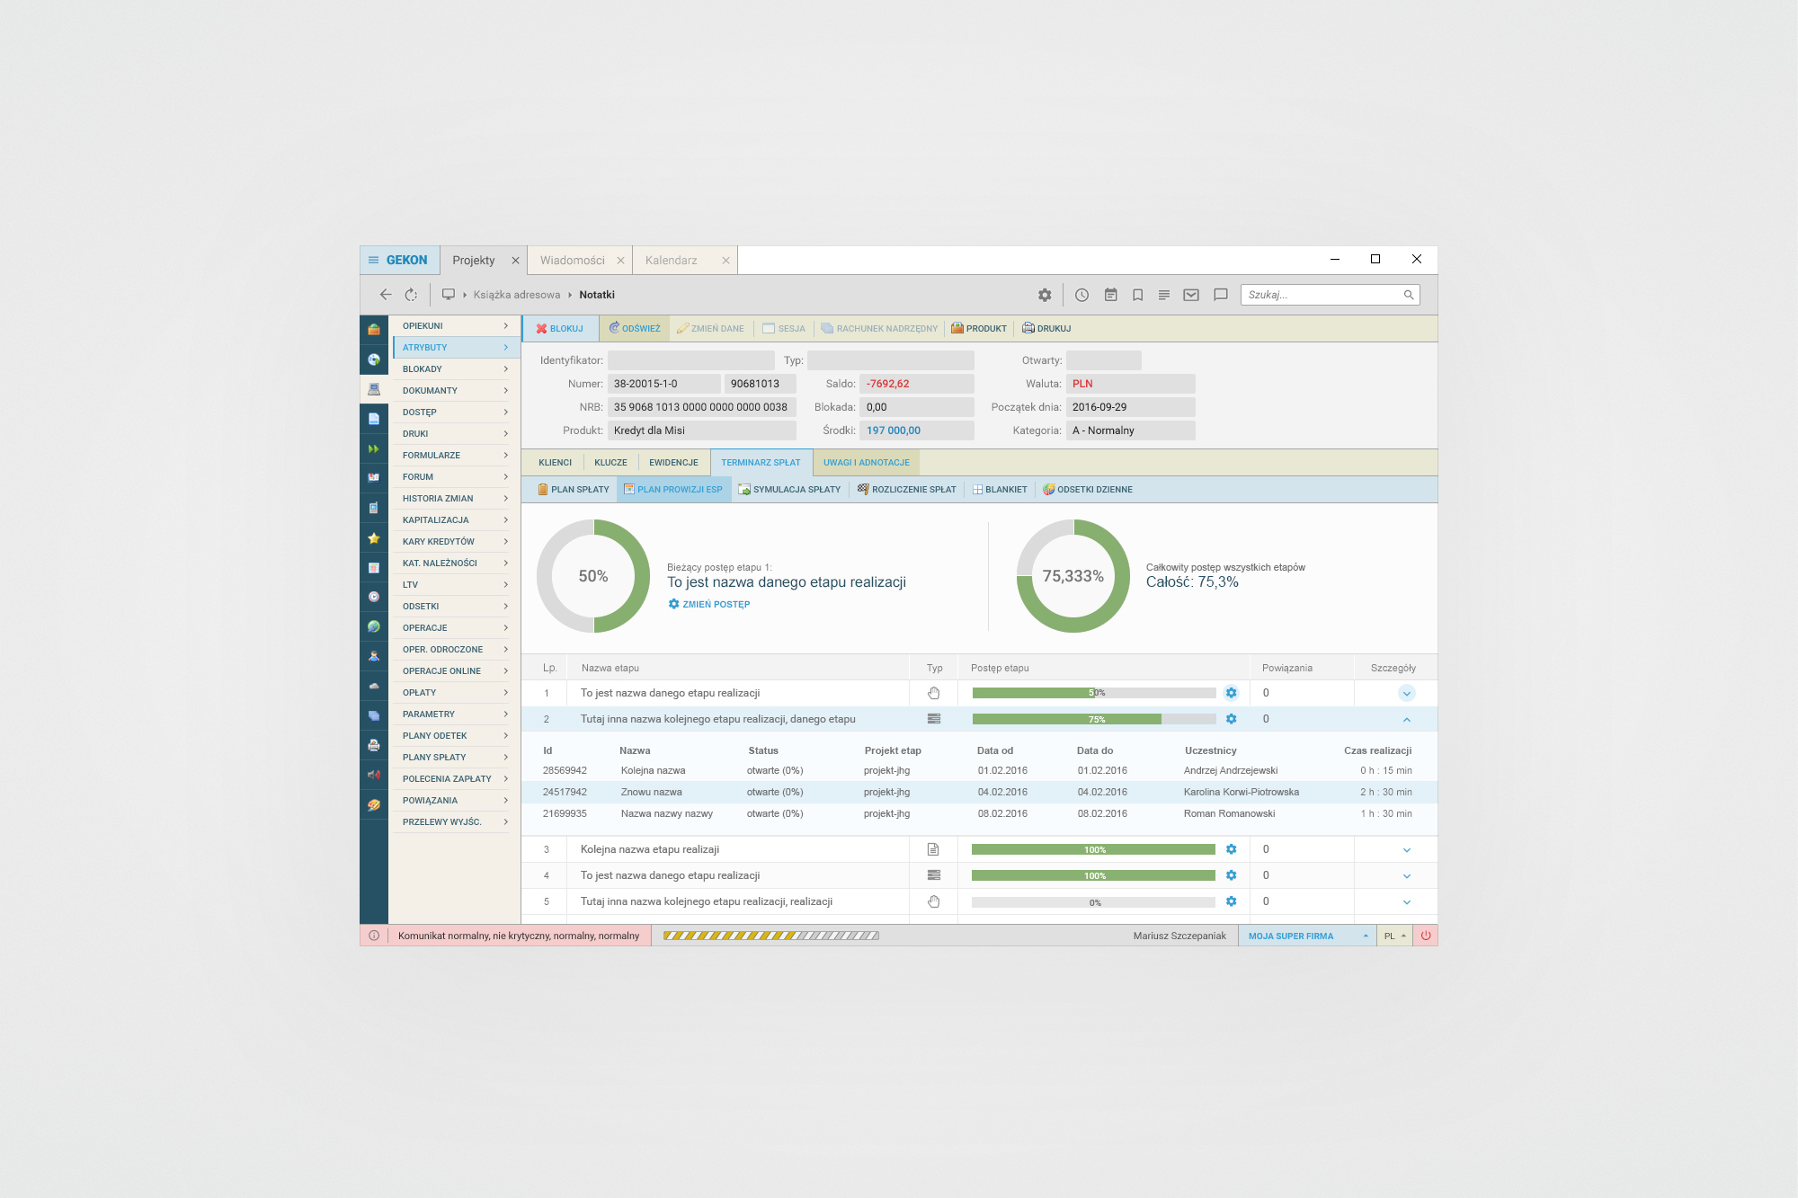Click the 75% progress bar of stage 2

(1093, 719)
